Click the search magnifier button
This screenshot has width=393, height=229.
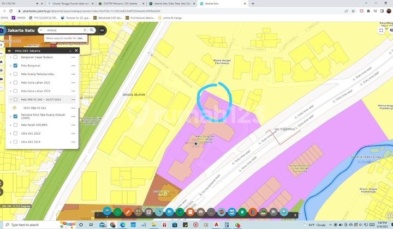[x=91, y=30]
